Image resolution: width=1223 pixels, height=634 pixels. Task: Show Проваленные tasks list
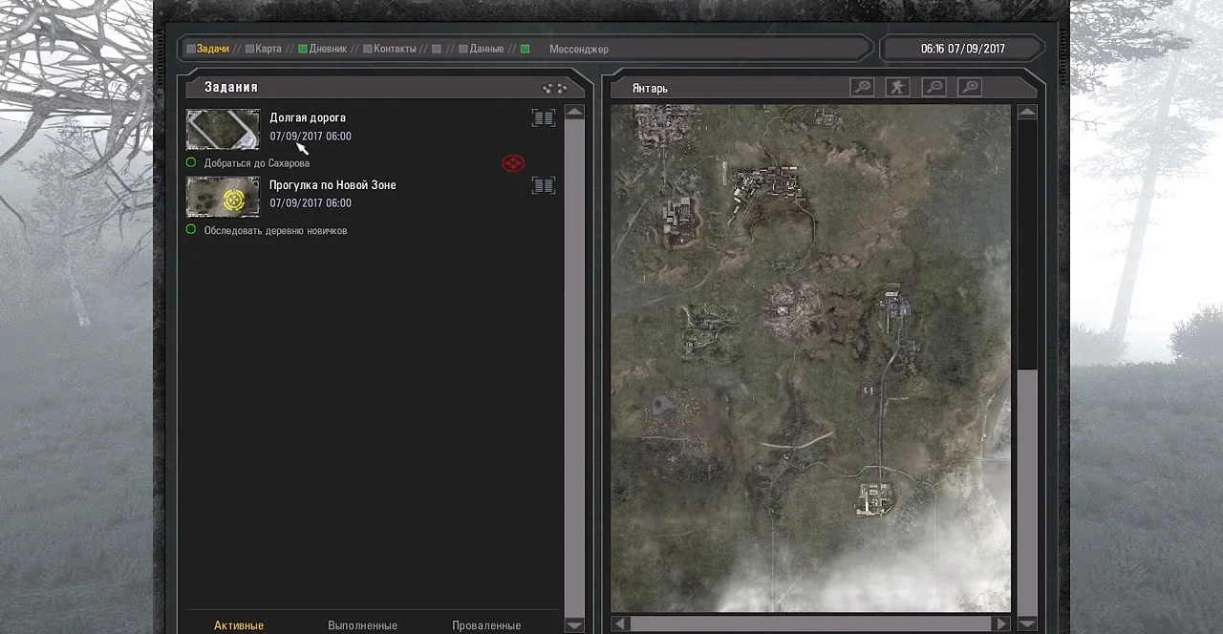[486, 625]
